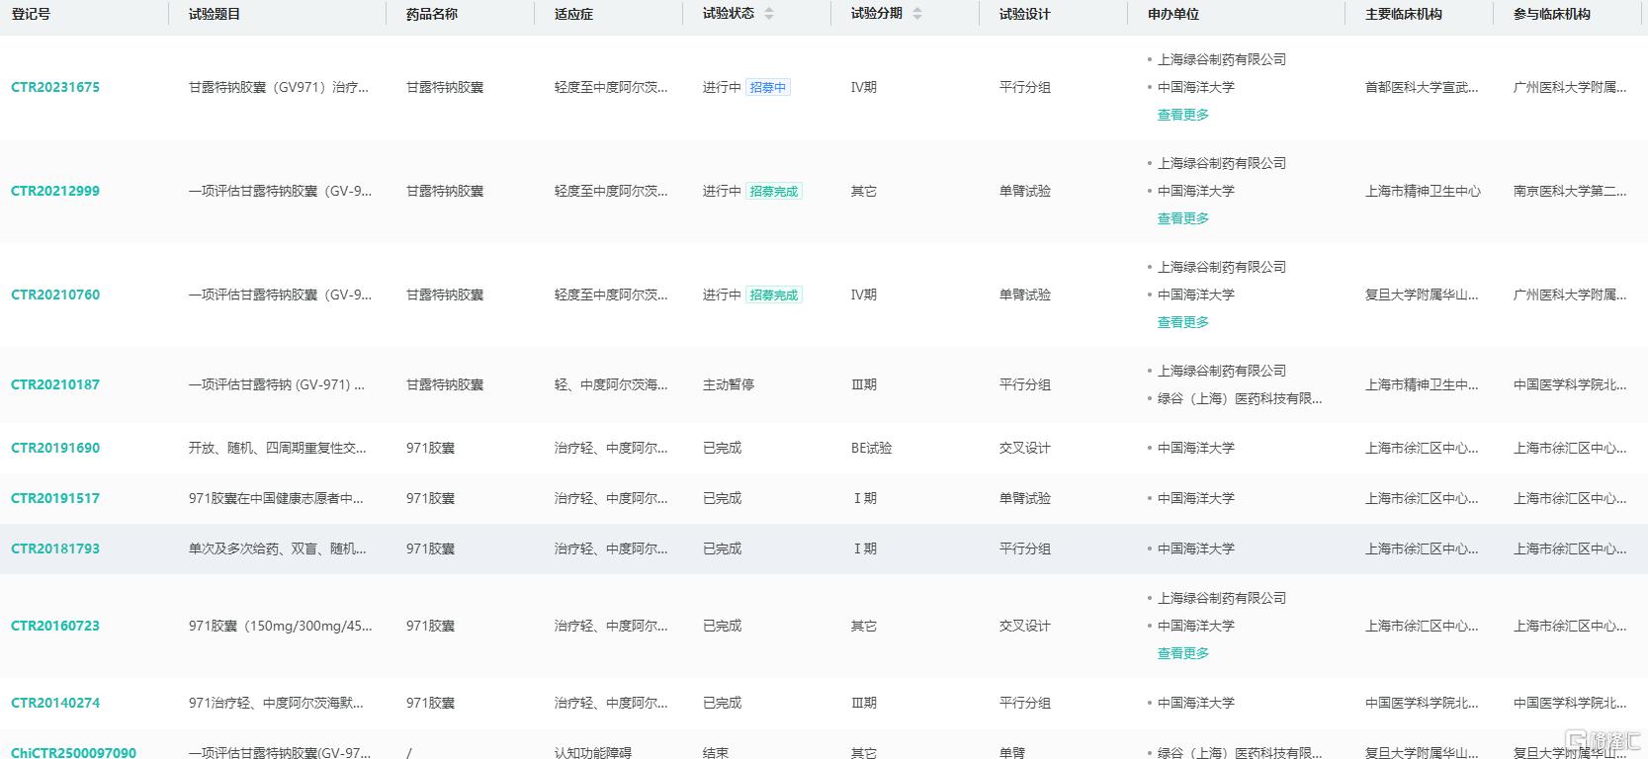Open trial CTR20191690
Image resolution: width=1648 pixels, height=759 pixels.
point(55,448)
